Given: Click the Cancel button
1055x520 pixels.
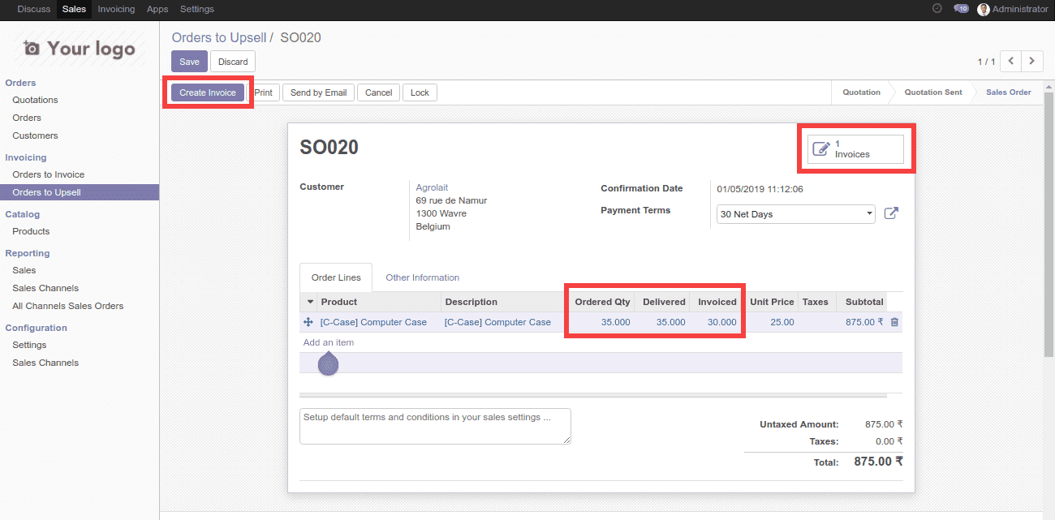Looking at the screenshot, I should pos(378,92).
